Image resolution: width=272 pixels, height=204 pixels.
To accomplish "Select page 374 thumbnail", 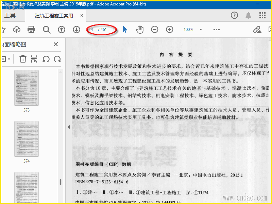I will tap(27, 139).
